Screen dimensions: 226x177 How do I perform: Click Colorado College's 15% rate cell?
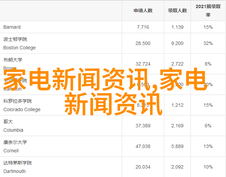pos(208,105)
